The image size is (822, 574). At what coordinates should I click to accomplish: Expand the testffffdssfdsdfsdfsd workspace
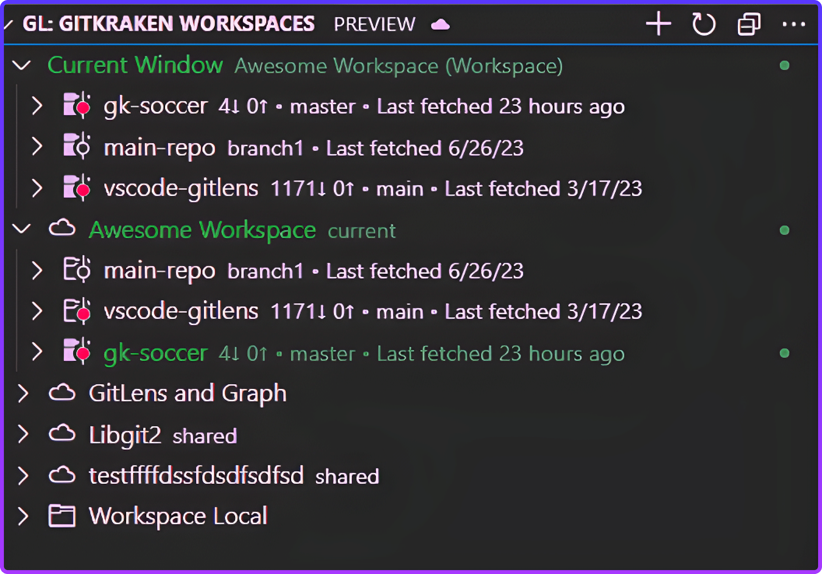click(23, 476)
